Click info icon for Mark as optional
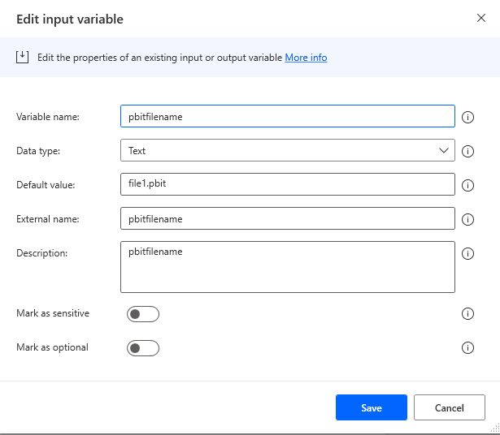Viewport: 500px width, 435px height. [x=467, y=347]
